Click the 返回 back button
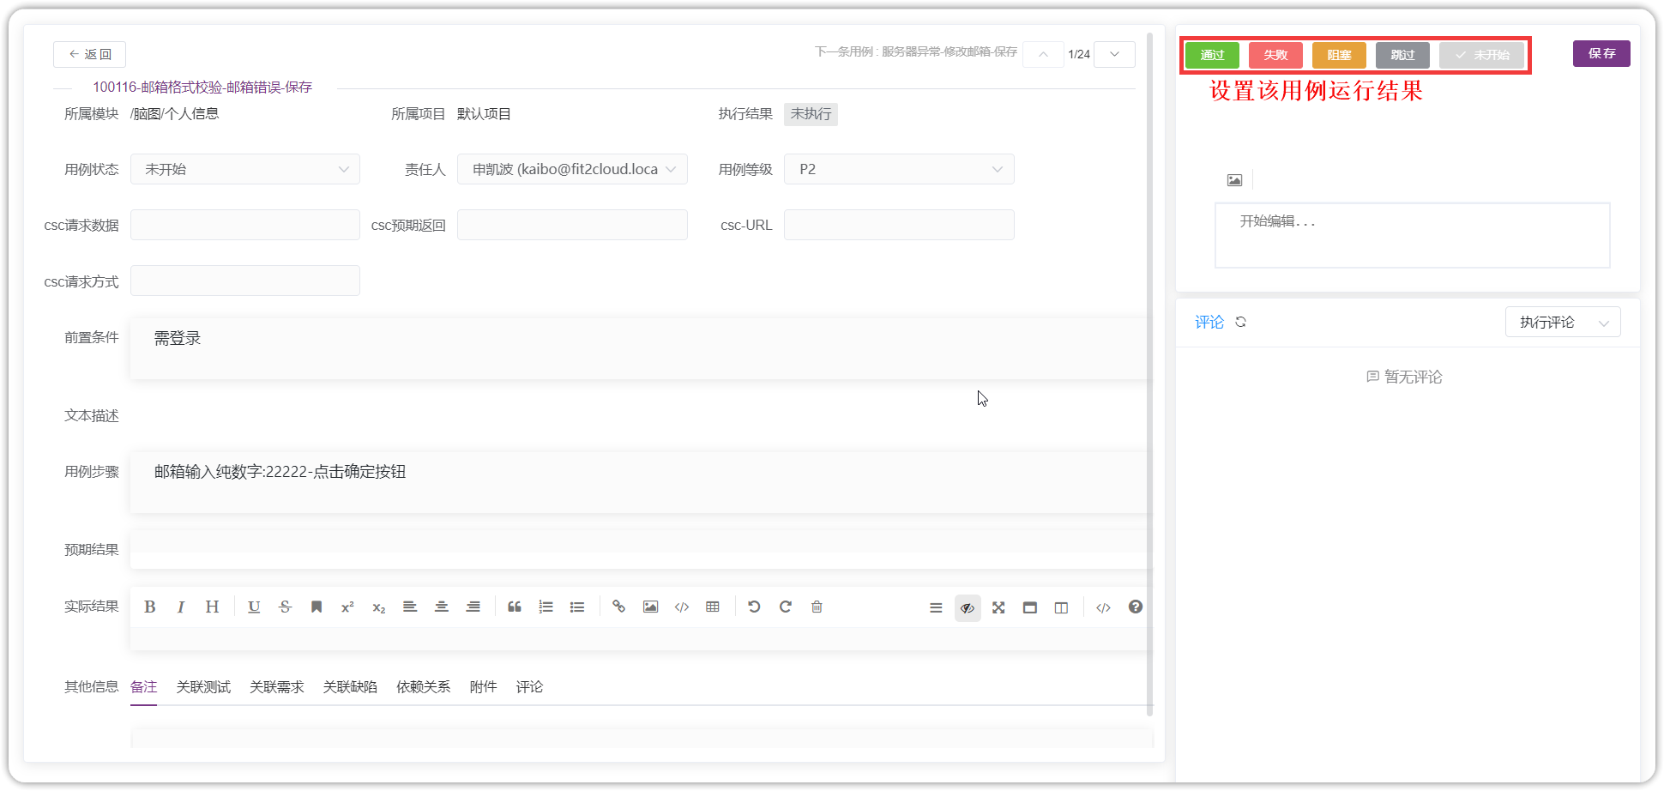The image size is (1664, 791). [x=89, y=54]
